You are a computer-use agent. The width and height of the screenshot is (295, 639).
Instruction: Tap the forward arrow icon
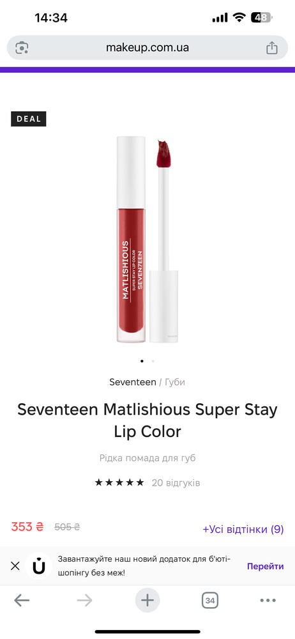click(84, 600)
